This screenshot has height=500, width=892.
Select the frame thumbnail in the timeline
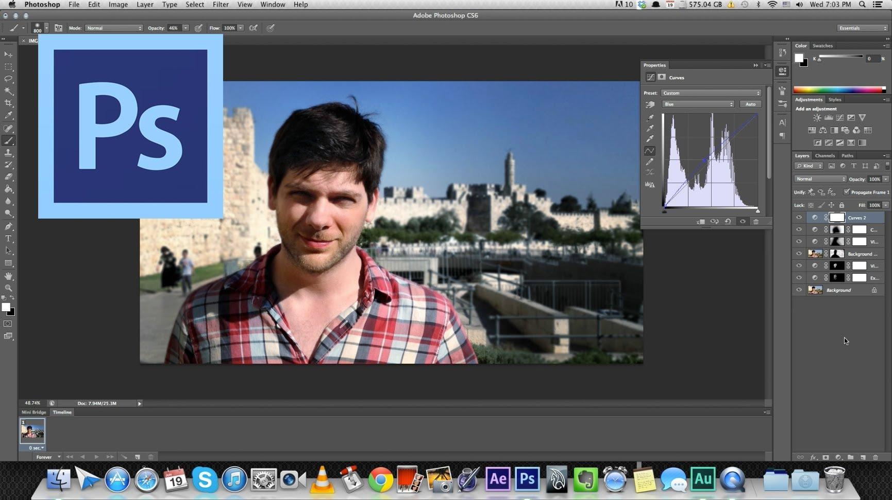coord(32,431)
